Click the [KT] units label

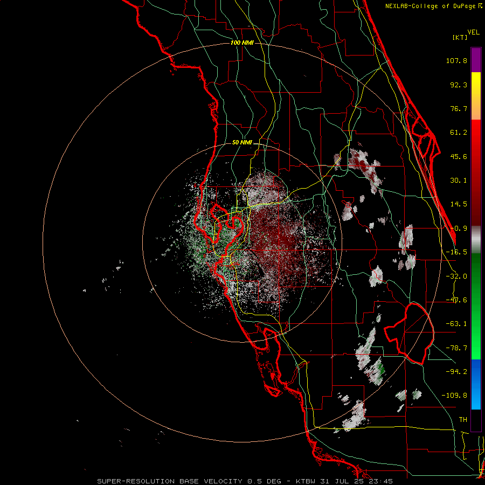click(460, 37)
